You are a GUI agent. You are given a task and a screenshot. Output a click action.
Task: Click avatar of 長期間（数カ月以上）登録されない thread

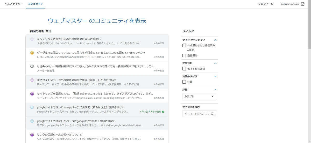click(x=32, y=107)
